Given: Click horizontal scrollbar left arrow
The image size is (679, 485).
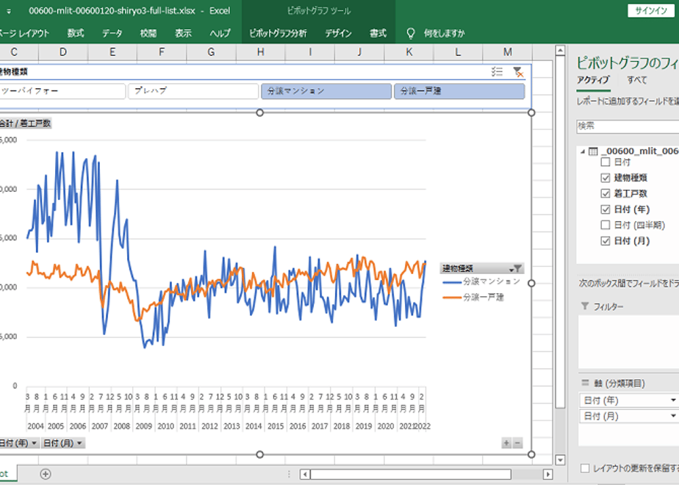Looking at the screenshot, I should coord(305,474).
